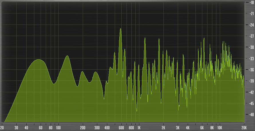This screenshot has width=255, height=131.
Task: Click the 40 Hz frequency axis label
Action: click(26, 127)
